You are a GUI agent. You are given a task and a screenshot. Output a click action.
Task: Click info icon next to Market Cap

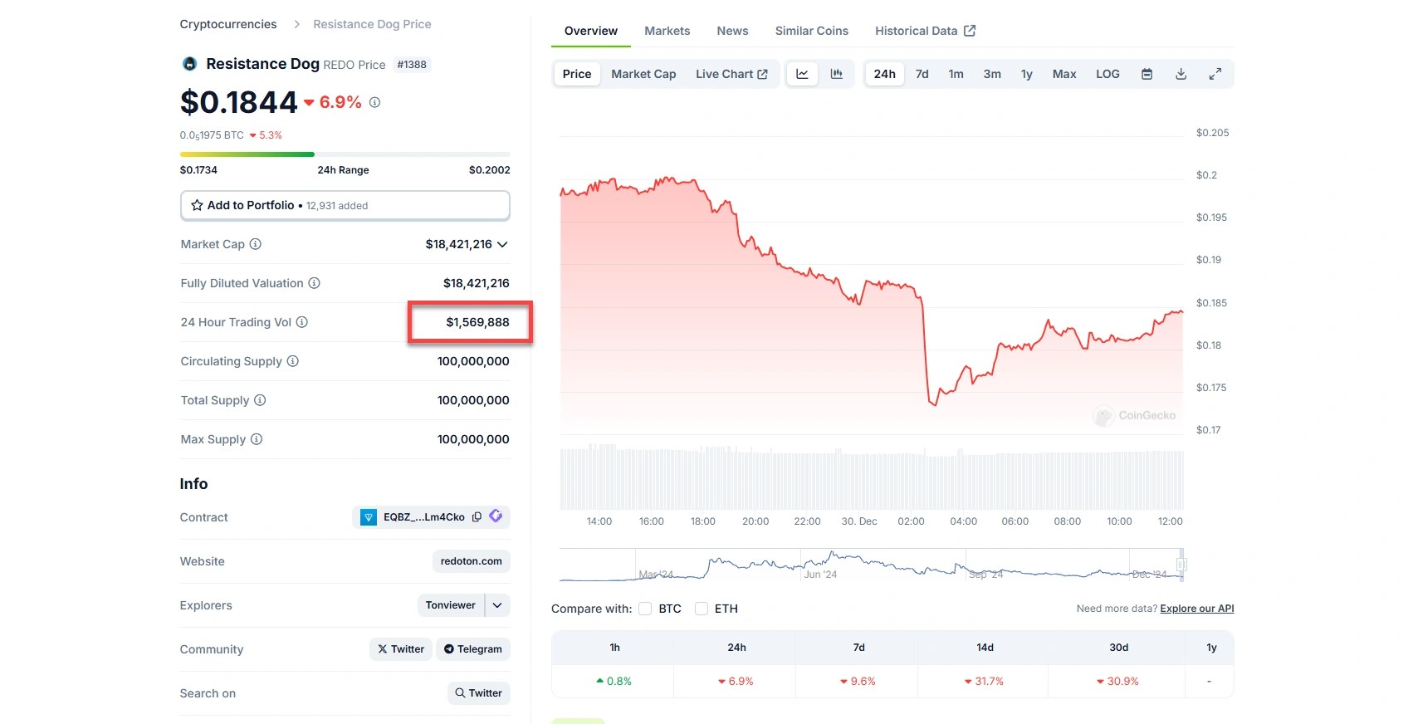(256, 244)
